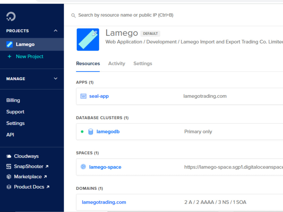Click the MANAGE header label
The height and width of the screenshot is (212, 283).
pos(16,79)
